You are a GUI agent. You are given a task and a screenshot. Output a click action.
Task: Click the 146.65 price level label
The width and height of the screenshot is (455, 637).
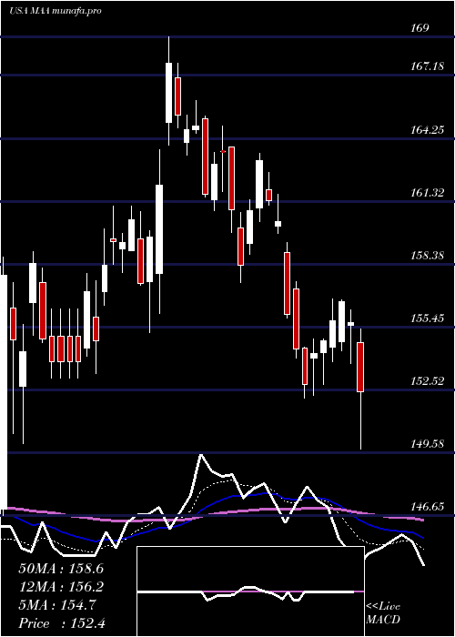(x=428, y=507)
